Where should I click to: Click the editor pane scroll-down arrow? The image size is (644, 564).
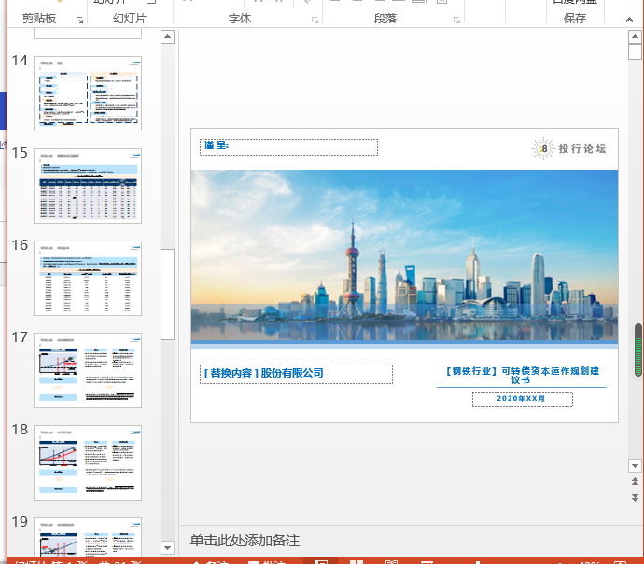click(x=635, y=464)
